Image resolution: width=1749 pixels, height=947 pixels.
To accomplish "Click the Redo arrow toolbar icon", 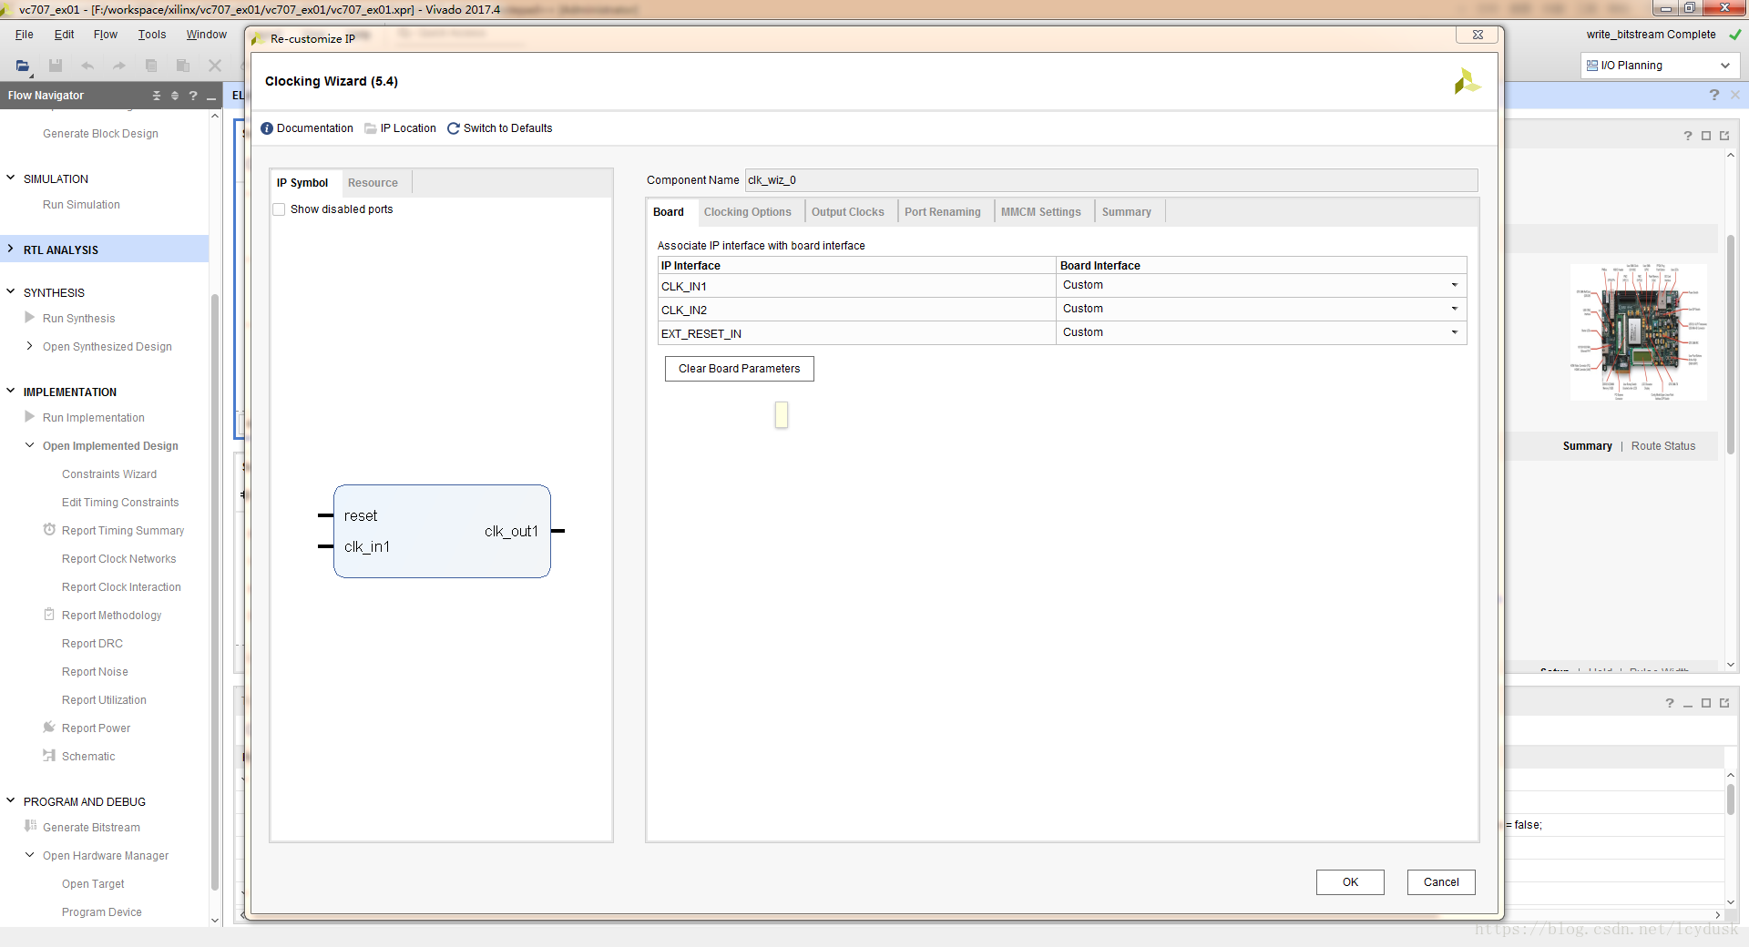I will (119, 66).
